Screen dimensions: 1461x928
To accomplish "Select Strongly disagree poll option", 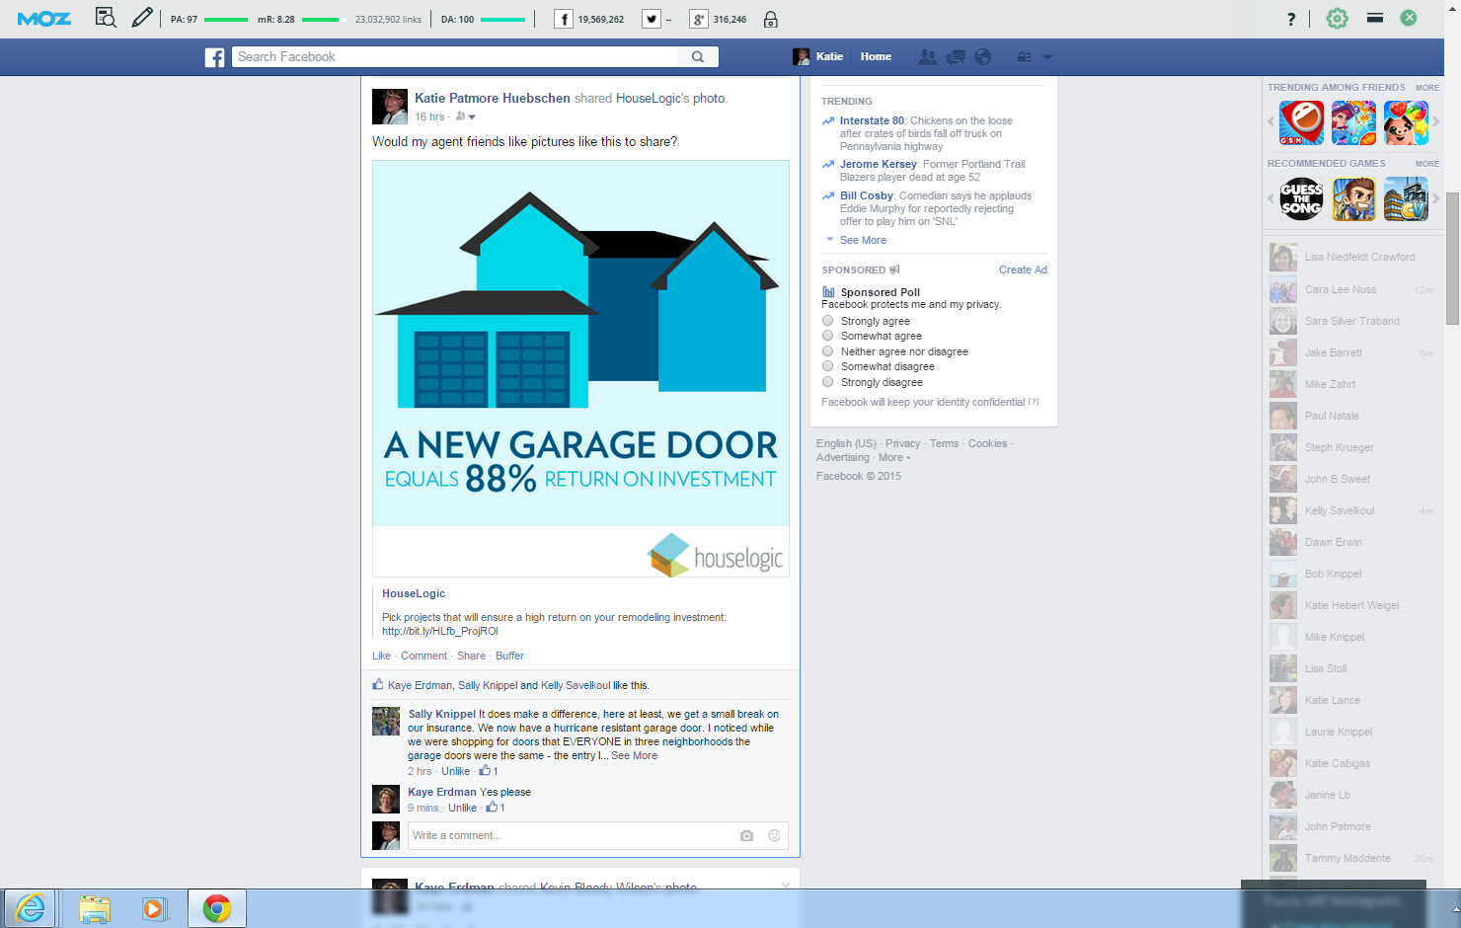I will pos(828,382).
